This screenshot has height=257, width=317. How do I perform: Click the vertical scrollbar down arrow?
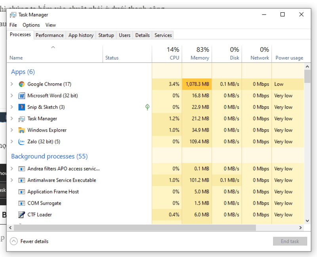point(308,221)
